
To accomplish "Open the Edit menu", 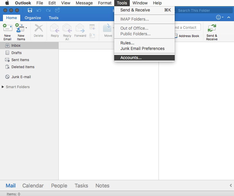I will [x=52, y=3].
